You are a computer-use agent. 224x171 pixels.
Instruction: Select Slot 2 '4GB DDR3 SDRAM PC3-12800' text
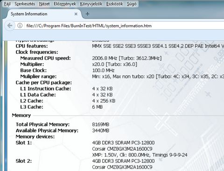click(x=123, y=161)
